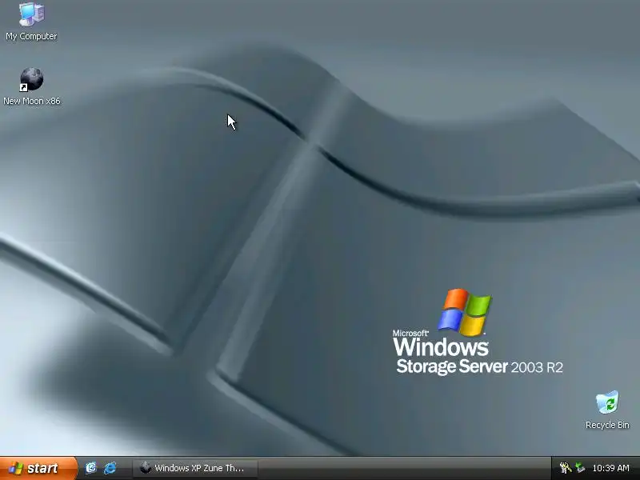
Task: Click the Show Desktop quick launch icon
Action: pos(91,468)
